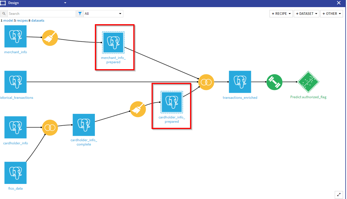Viewport: 347px width, 199px height.
Task: Click the fico_data dataset icon
Action: point(15,173)
